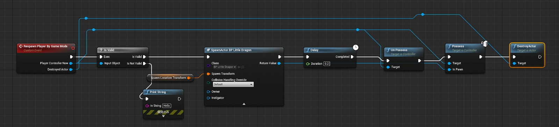559x127 pixels.
Task: Select the DestroyActor node title
Action: [x=527, y=46]
